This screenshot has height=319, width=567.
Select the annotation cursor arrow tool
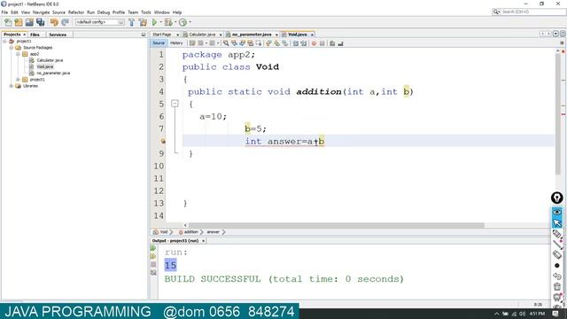pos(557,223)
